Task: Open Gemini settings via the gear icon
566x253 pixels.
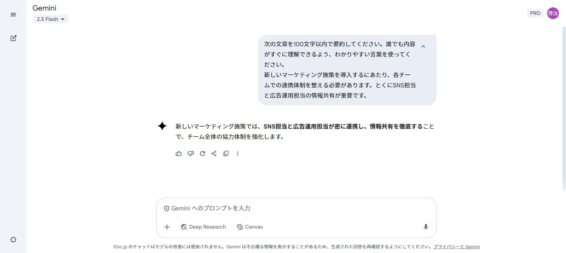Action: click(x=13, y=239)
